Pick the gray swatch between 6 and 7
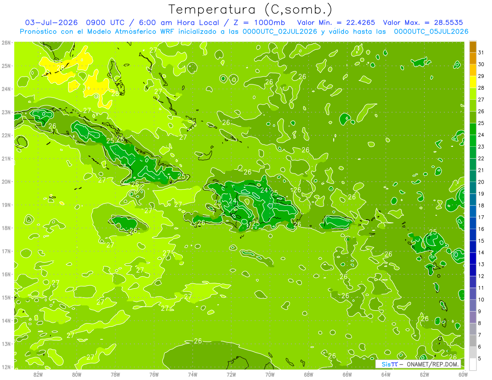The image size is (492, 380). point(473,341)
